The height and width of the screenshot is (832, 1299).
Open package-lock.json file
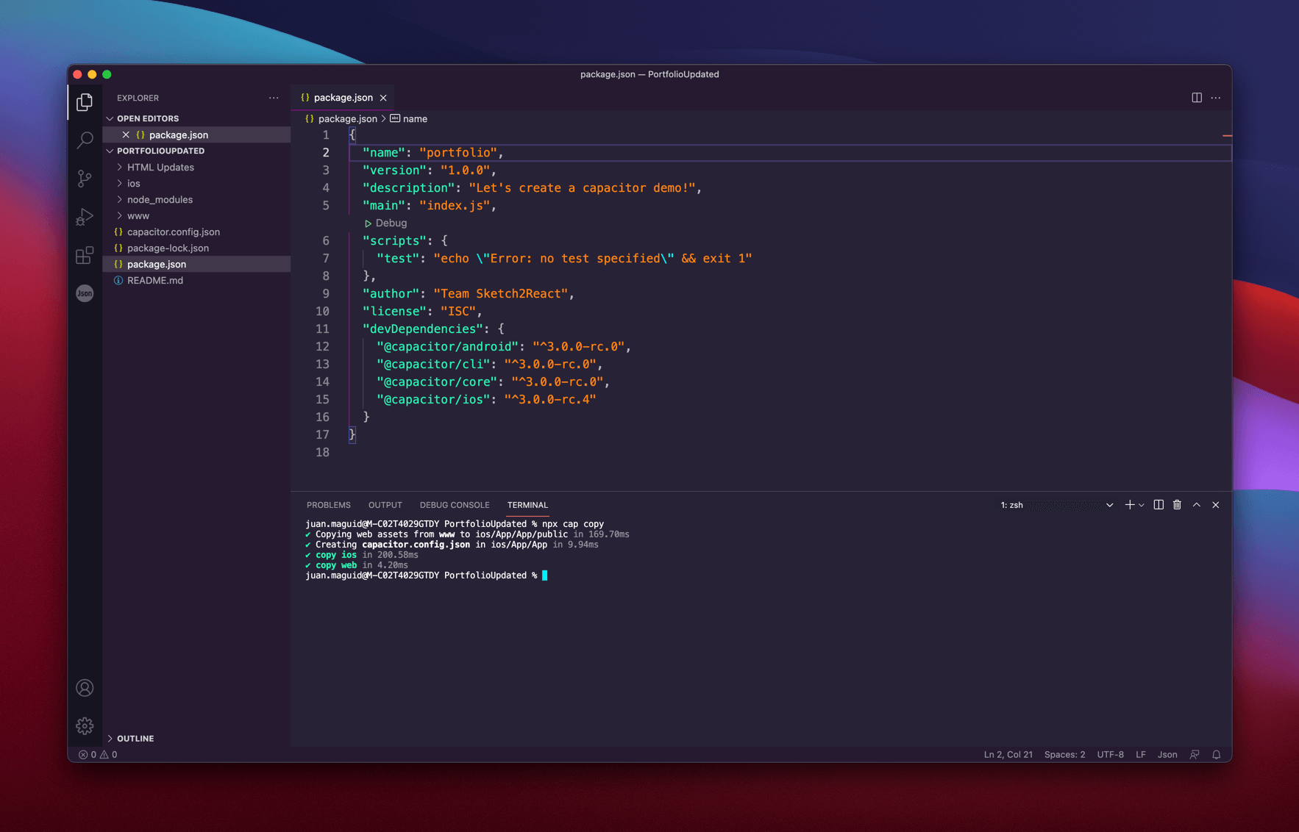point(168,248)
